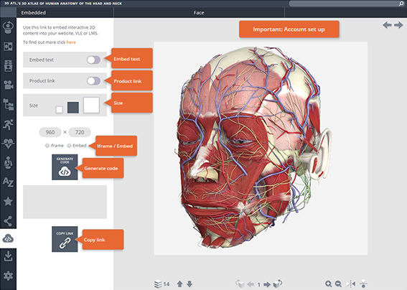
Task: Select the Iframe radio option
Action: click(x=47, y=146)
